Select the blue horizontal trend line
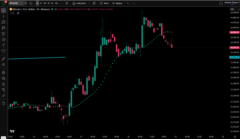 pyautogui.click(x=37, y=58)
